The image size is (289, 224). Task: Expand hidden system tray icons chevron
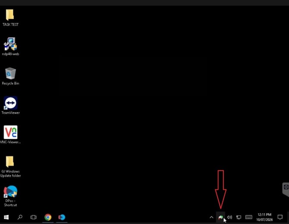211,218
